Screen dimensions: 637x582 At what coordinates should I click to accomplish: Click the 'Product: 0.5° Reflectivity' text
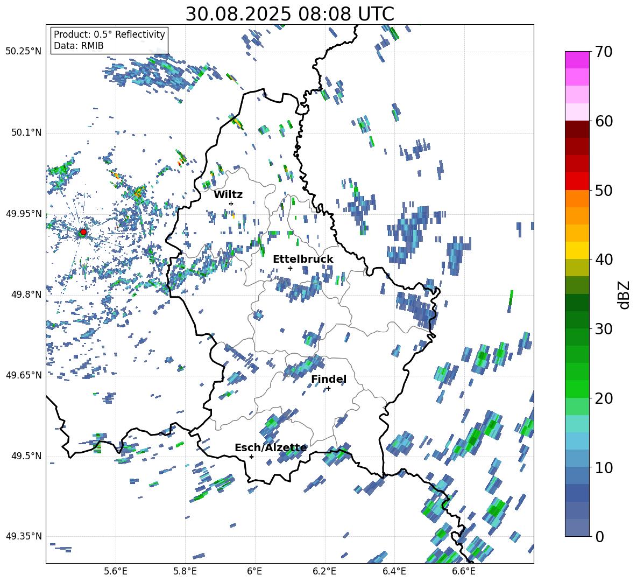(109, 34)
